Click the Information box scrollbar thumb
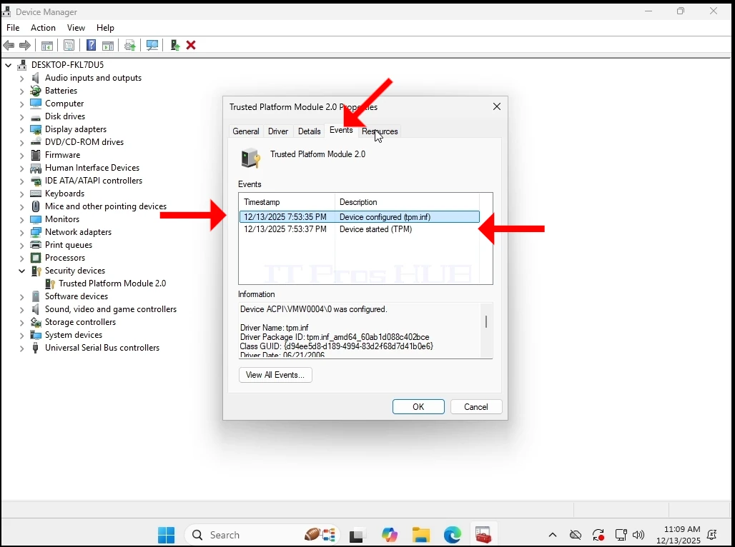Screen dimensions: 735x547 coord(486,322)
